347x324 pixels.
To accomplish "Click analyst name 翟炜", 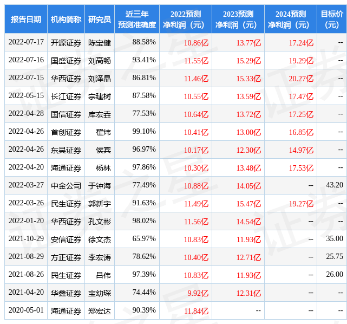I will tap(103, 132).
